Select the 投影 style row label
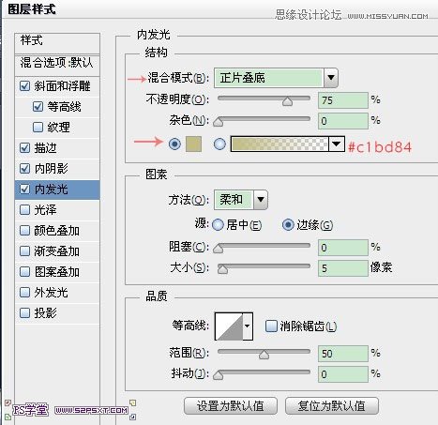Viewport: 438px width, 425px height. point(45,312)
